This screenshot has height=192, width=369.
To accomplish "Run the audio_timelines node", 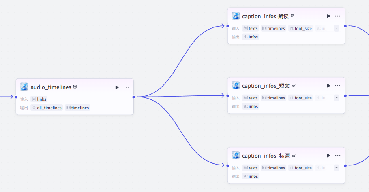I will (117, 87).
